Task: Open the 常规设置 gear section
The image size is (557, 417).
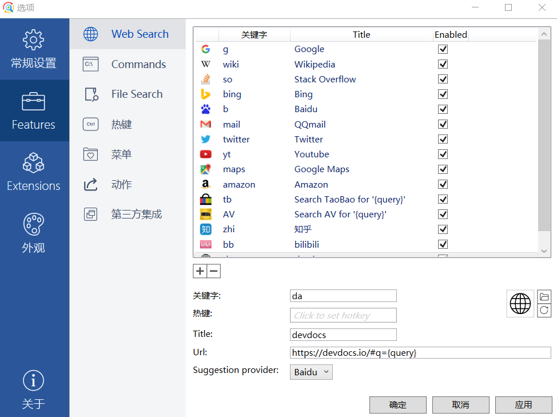Action: 34,49
